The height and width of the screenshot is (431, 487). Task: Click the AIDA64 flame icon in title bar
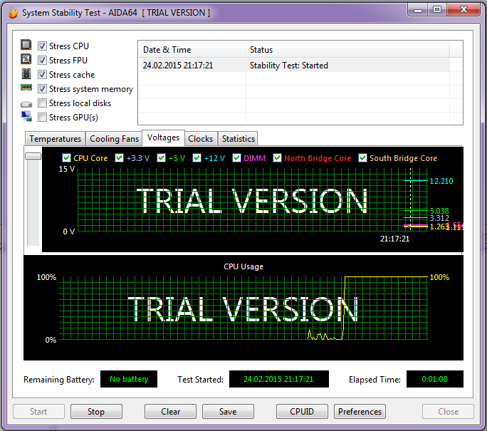pos(12,12)
